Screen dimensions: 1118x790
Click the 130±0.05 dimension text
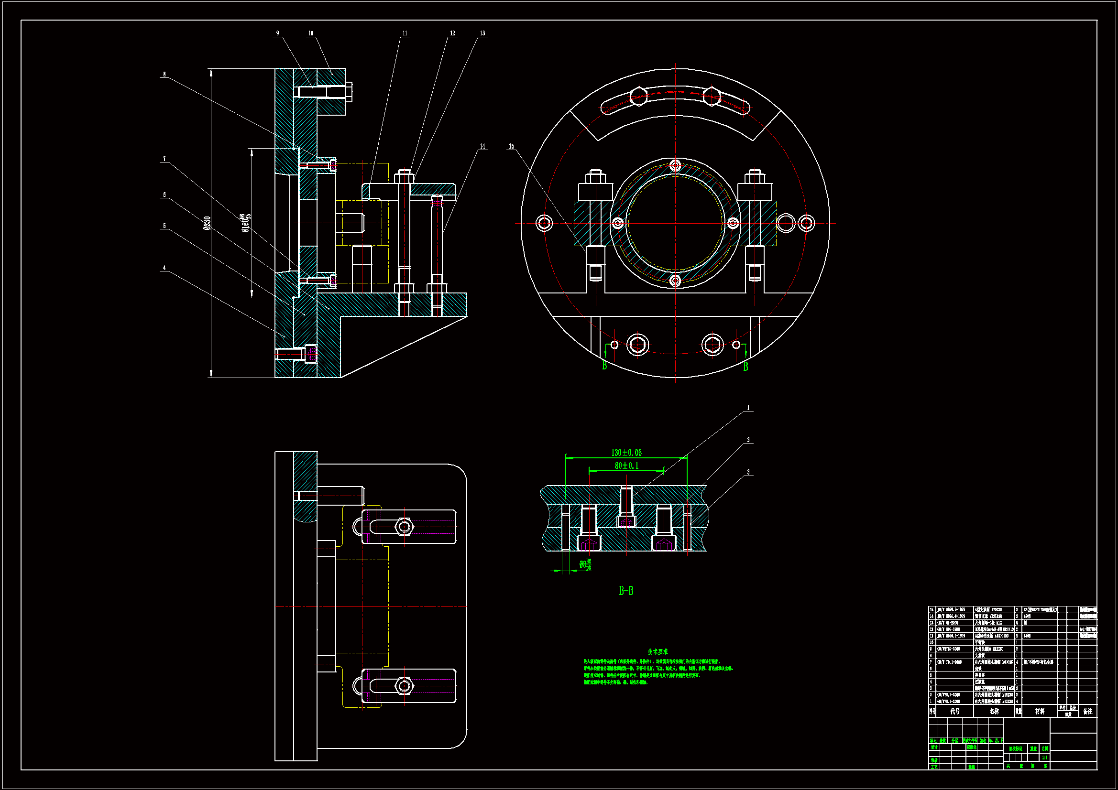[626, 453]
